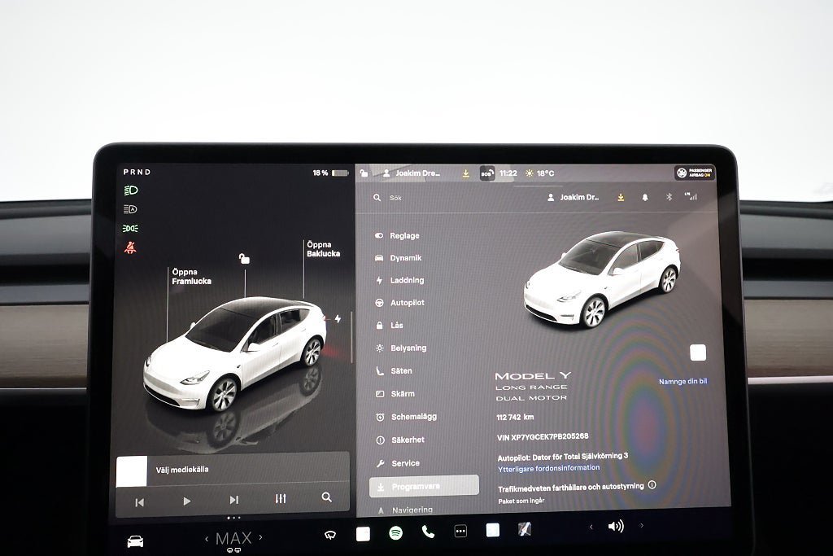The width and height of the screenshot is (833, 556).
Task: Tap Öppna Framlucka to open frunk
Action: (191, 277)
